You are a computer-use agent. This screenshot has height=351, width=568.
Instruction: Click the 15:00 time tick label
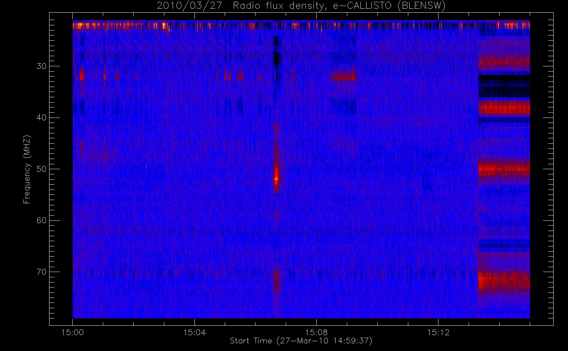tap(73, 332)
